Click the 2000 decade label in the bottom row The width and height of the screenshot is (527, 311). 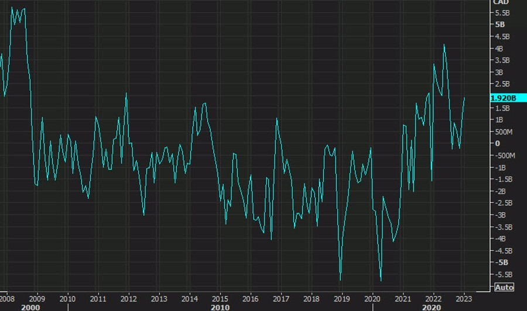click(30, 307)
